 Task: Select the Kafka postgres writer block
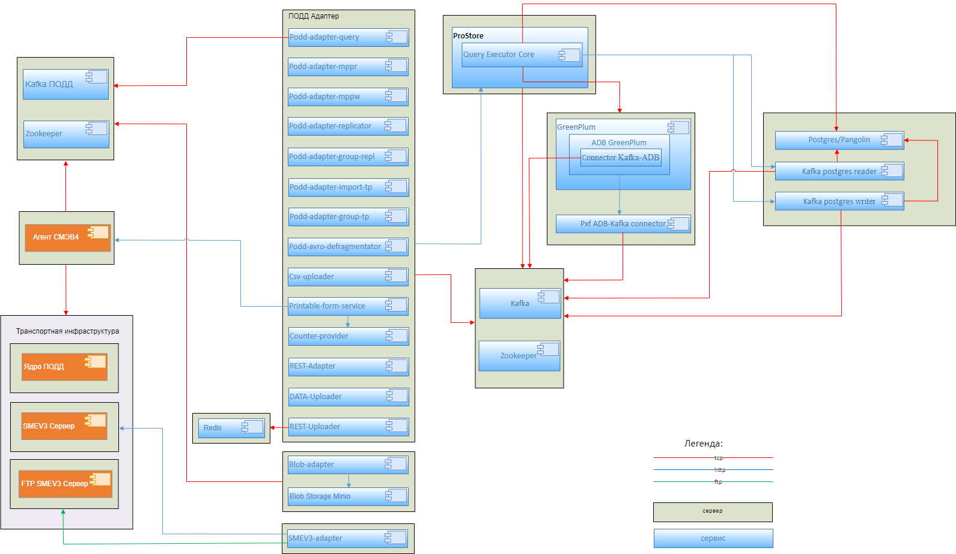tap(839, 202)
